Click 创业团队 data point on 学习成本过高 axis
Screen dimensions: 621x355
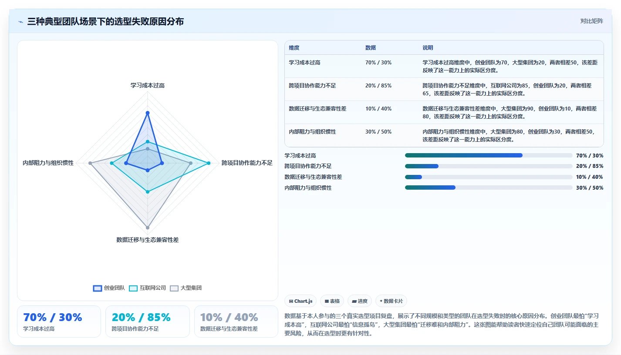tap(148, 113)
